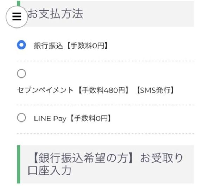Click the お支払方法 section heading
Screen dimensions: 211x187
click(55, 14)
